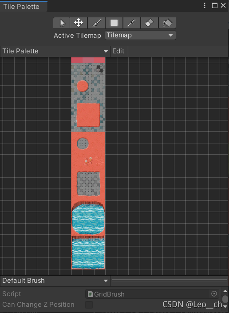Enable Can Change Z Position checkbox
This screenshot has width=229, height=313.
(x=89, y=305)
